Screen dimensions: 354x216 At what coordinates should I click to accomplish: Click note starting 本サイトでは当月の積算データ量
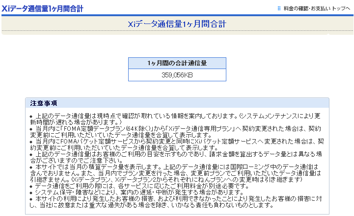tap(175, 173)
